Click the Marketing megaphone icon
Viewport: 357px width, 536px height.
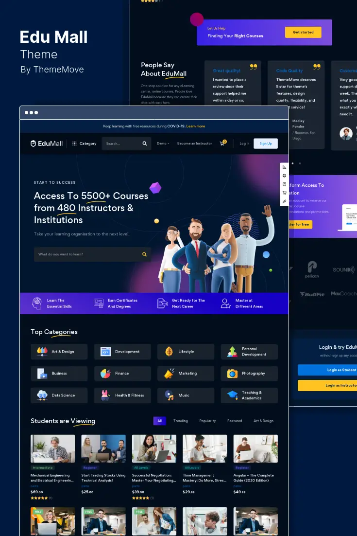coord(169,373)
